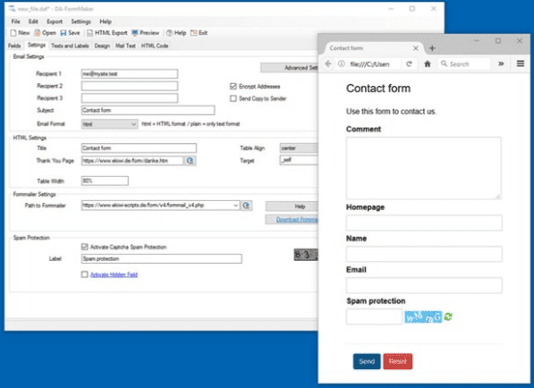The image size is (534, 388).
Task: Click the browser back arrow
Action: click(x=328, y=64)
